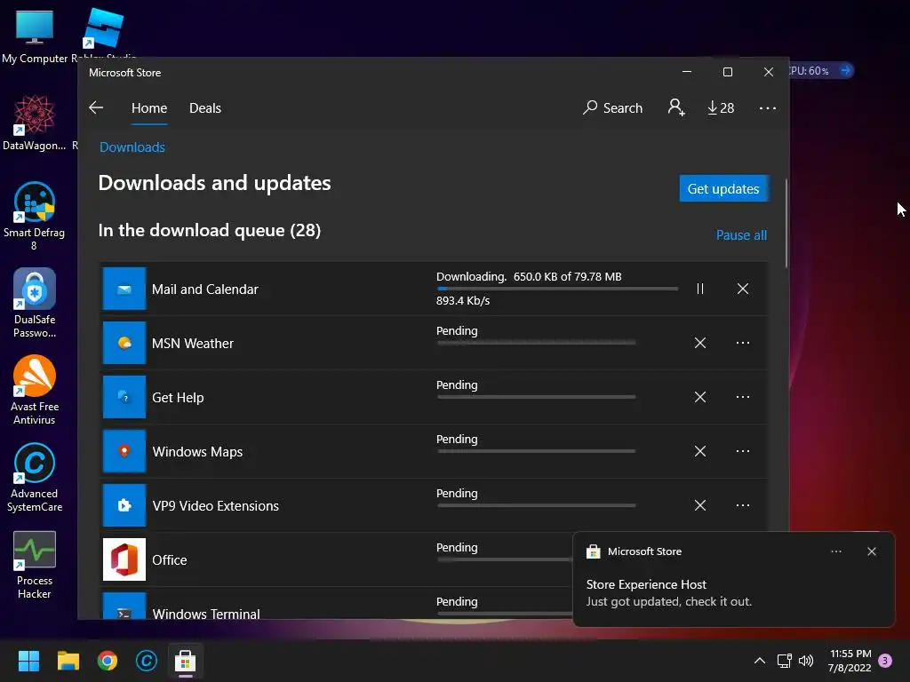
Task: Cancel the Get Help pending download
Action: 700,397
